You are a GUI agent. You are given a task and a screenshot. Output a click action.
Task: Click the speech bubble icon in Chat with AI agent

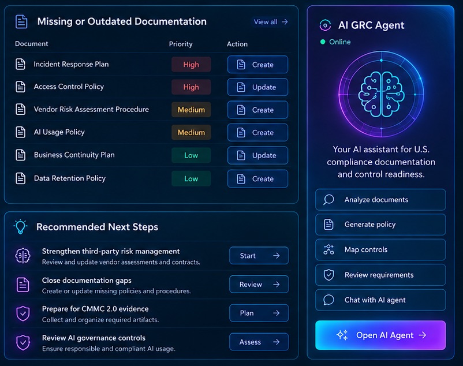click(x=328, y=300)
